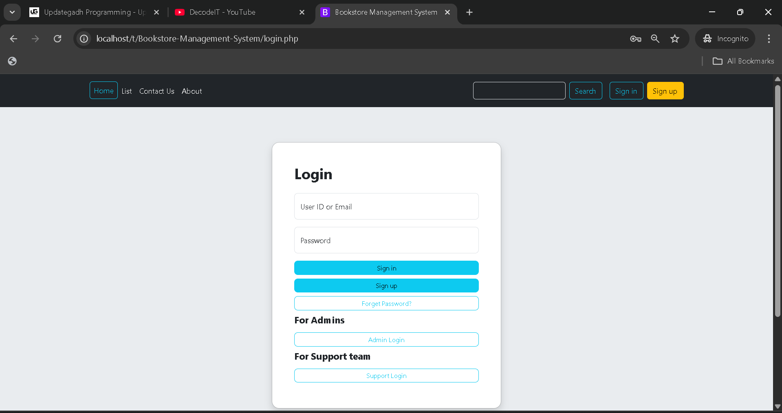Click the browser reload page icon
The height and width of the screenshot is (413, 782).
pos(57,39)
